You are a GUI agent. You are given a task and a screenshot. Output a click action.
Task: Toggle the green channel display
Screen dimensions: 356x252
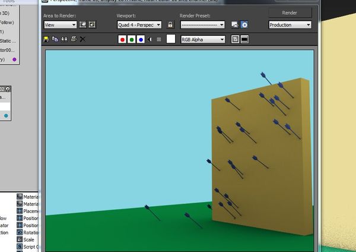pyautogui.click(x=131, y=39)
